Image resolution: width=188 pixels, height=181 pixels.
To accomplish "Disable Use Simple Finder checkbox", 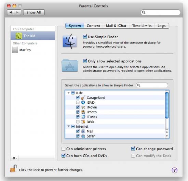I will point(85,37).
